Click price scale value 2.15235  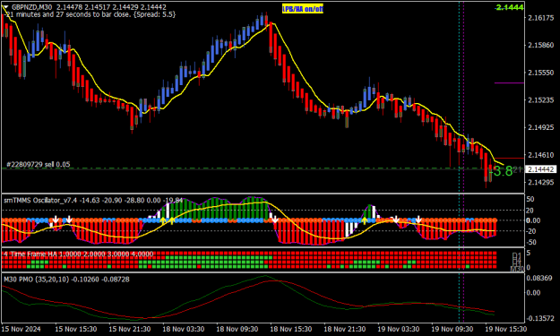point(540,100)
